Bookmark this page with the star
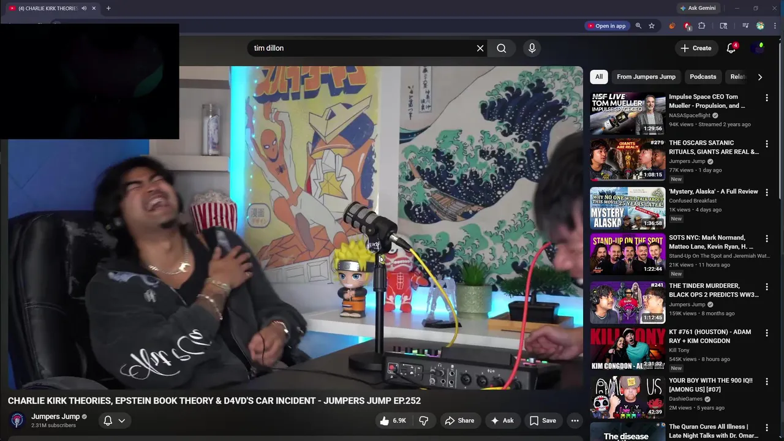Screen dimensions: 784x441 point(652,26)
